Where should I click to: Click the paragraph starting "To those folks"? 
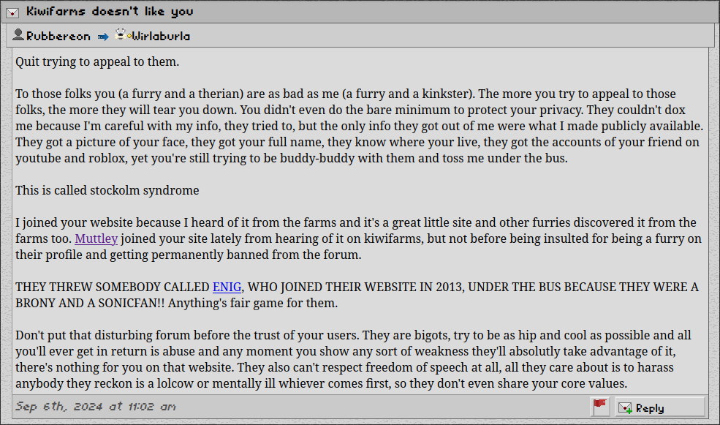click(359, 127)
